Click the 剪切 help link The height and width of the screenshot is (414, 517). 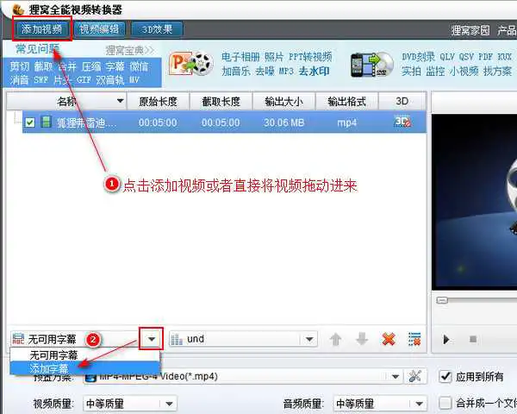tap(19, 66)
